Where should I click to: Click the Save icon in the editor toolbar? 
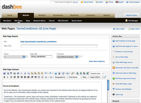click(x=4, y=73)
